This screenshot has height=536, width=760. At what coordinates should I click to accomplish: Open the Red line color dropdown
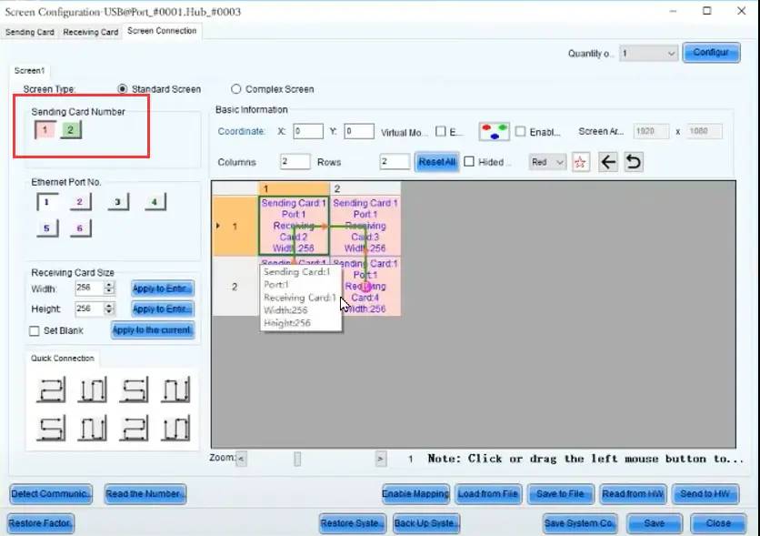[547, 162]
